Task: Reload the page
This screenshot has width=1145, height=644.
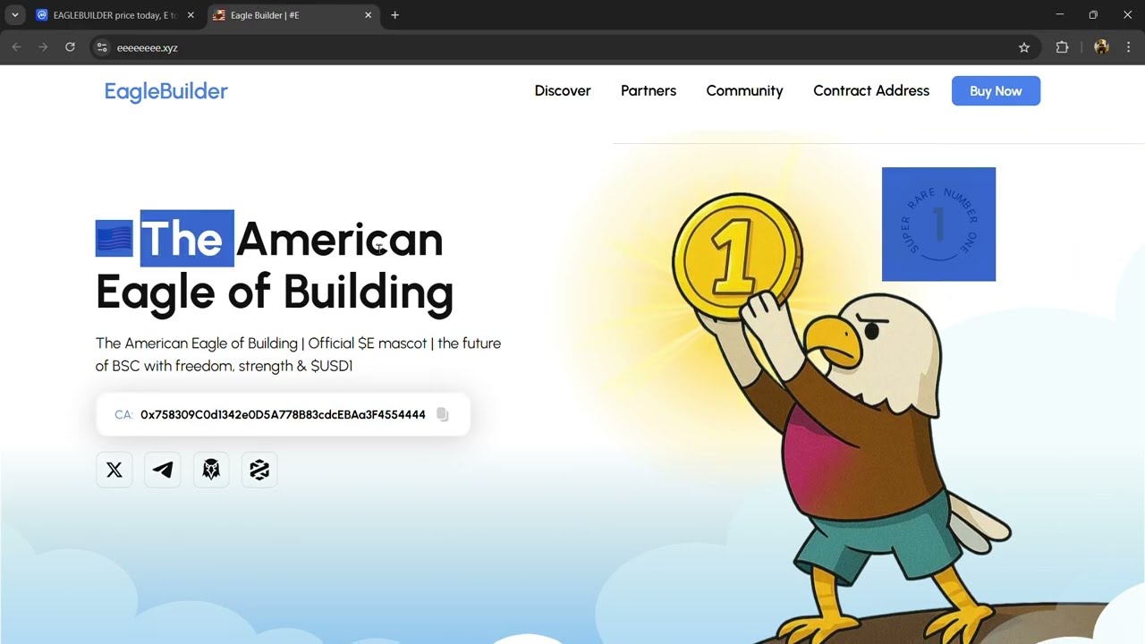Action: pyautogui.click(x=70, y=47)
